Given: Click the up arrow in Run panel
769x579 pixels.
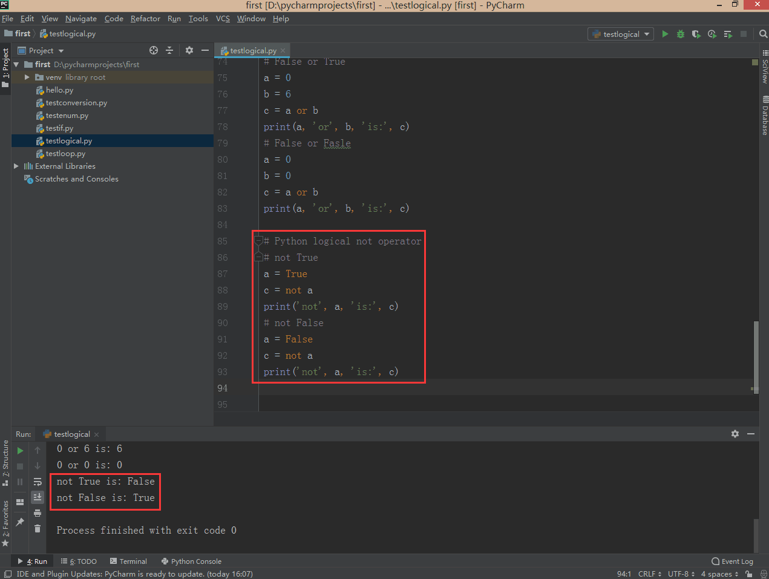Looking at the screenshot, I should [x=38, y=450].
